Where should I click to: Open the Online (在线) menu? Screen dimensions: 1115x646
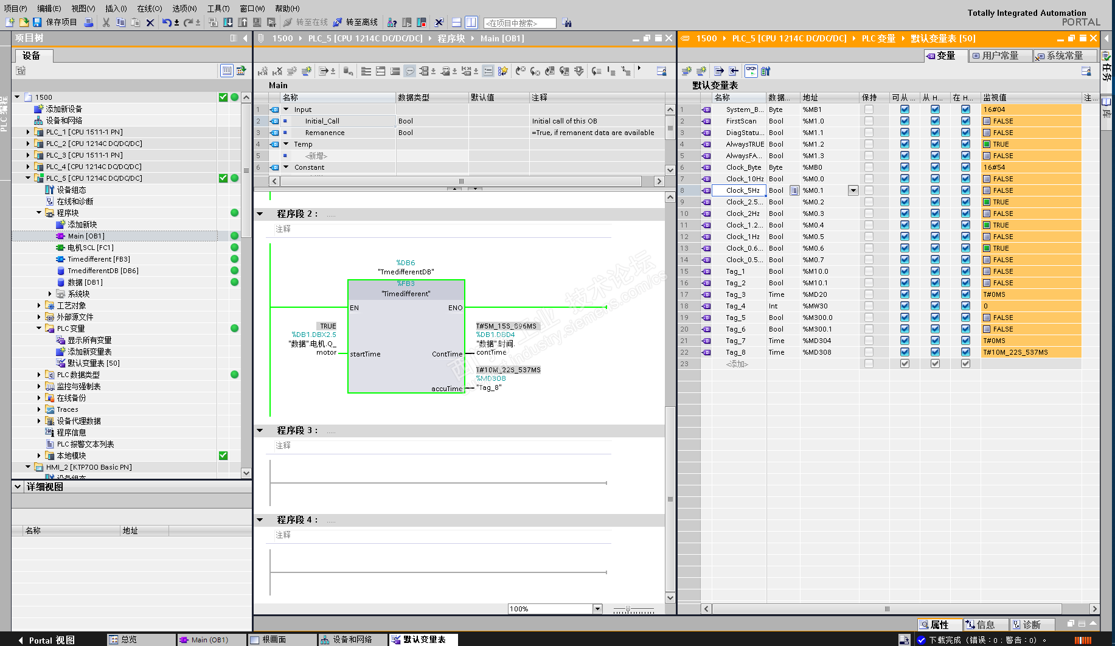[x=149, y=9]
